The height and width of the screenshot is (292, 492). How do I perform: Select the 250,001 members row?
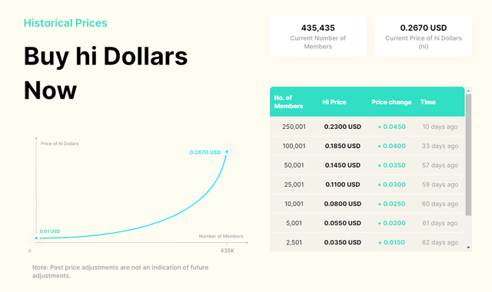point(367,126)
